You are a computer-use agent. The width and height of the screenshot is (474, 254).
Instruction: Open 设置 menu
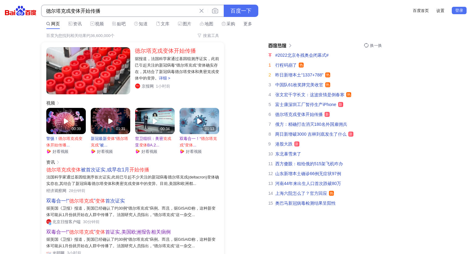coord(440,11)
